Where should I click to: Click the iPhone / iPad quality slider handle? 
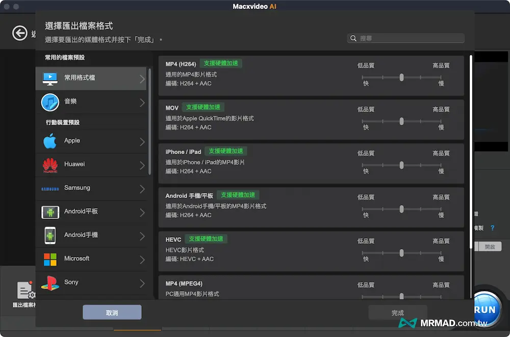402,165
